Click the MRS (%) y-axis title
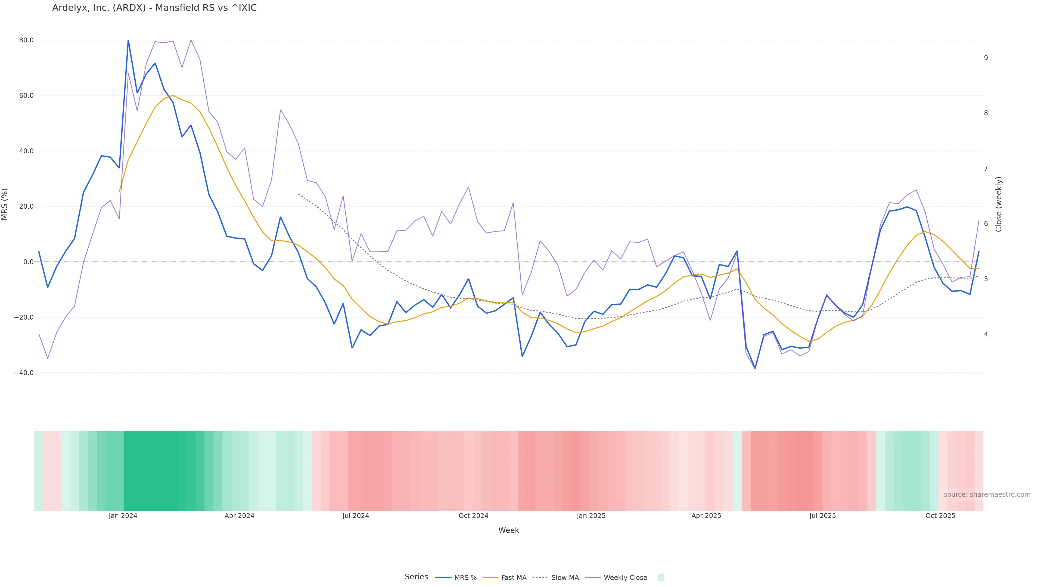This screenshot has width=1044, height=587. coord(5,204)
